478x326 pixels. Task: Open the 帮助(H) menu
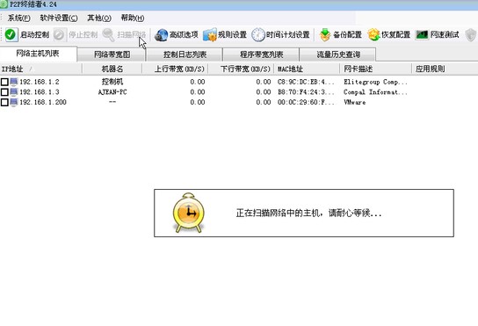coord(133,18)
